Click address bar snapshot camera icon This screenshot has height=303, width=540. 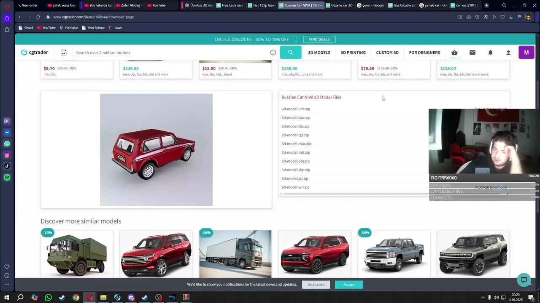469,17
